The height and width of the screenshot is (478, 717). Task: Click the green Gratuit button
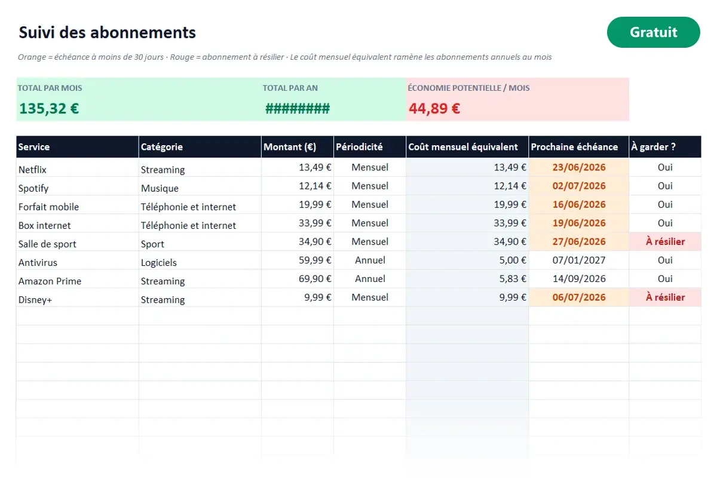tap(653, 32)
